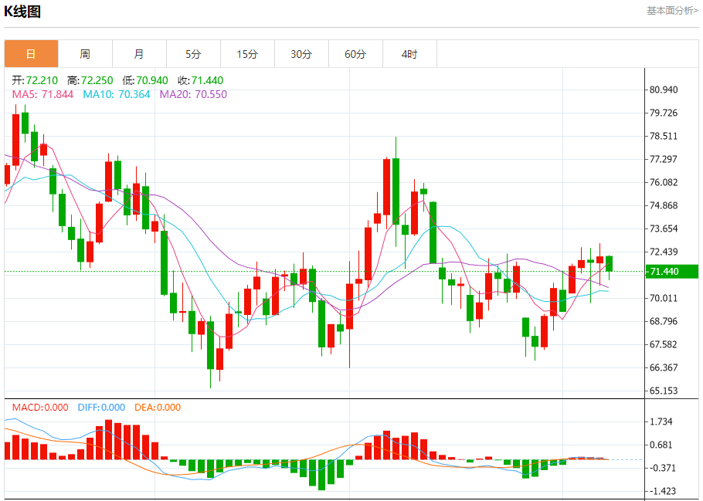Viewport: 703px width, 501px height.
Task: Click the 67.582 price axis label
Action: [664, 344]
